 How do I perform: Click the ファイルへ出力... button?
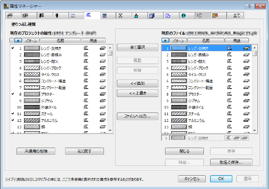137,117
